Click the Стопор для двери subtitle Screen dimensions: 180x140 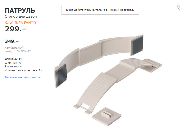click(21, 17)
